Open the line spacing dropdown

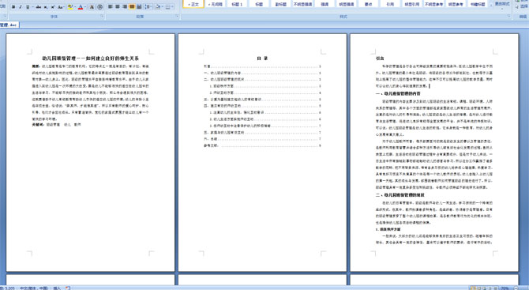tap(148, 6)
